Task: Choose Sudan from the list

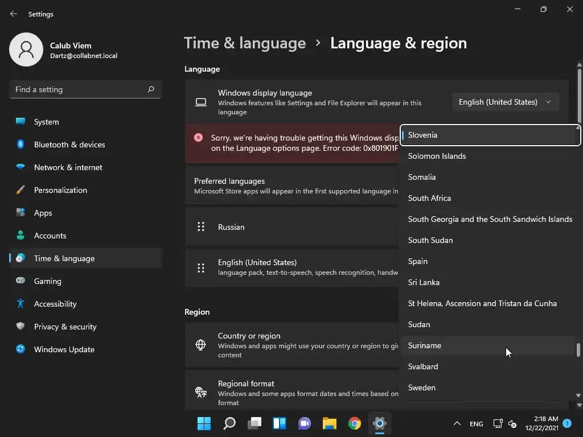Action: click(x=488, y=324)
